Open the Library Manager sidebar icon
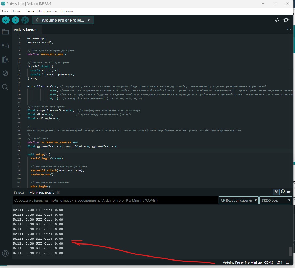 click(x=5, y=59)
